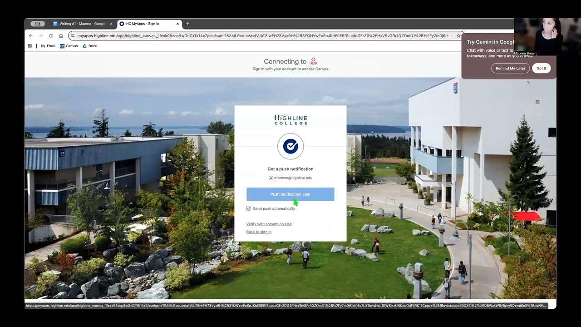Open Verify with something else link

click(x=269, y=224)
